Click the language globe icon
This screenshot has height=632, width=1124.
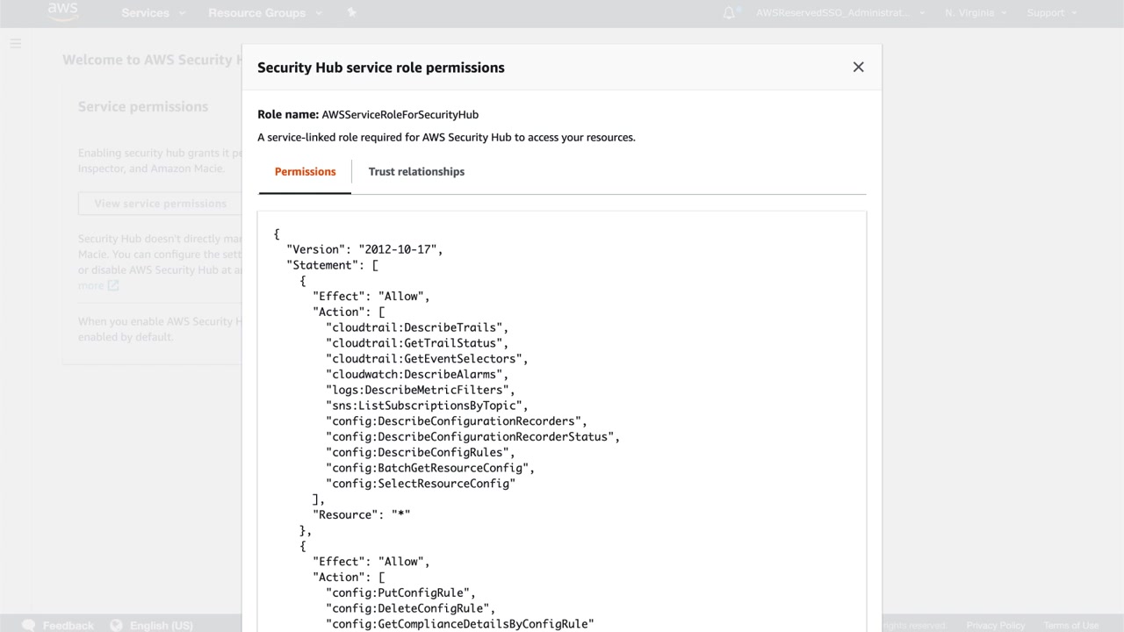tap(117, 625)
